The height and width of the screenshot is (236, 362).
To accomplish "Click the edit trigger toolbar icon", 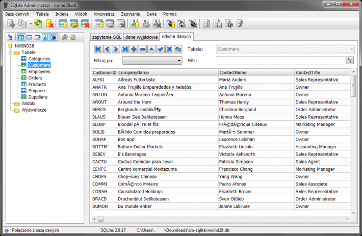I will point(182,23).
